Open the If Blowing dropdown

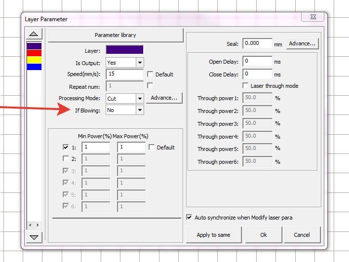coord(140,110)
